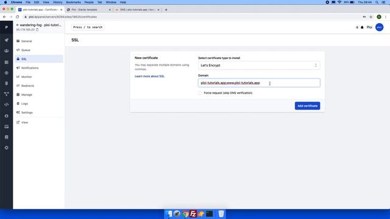
Task: Click Add certificate button
Action: (307, 106)
